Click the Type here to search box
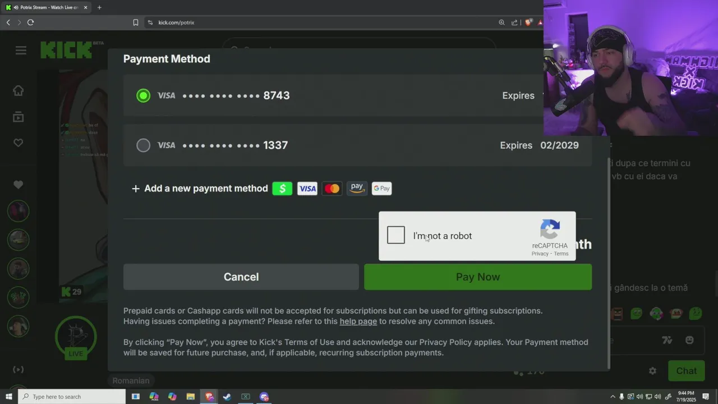The image size is (718, 404). coord(71,397)
